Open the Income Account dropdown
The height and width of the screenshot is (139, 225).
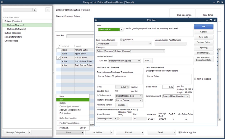[188, 96]
